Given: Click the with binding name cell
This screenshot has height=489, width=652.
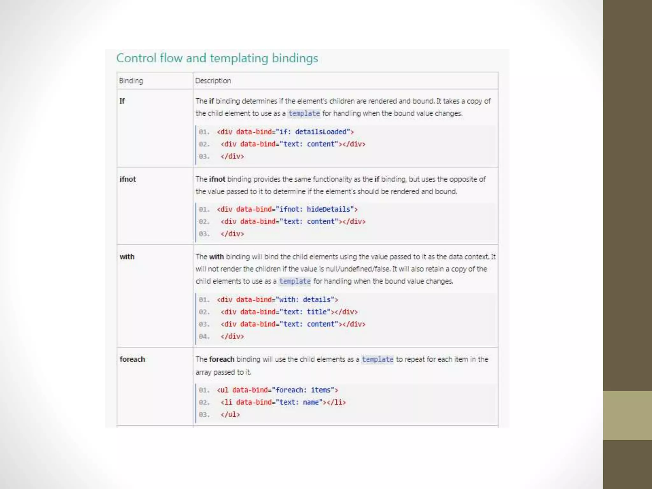Looking at the screenshot, I should (x=127, y=257).
